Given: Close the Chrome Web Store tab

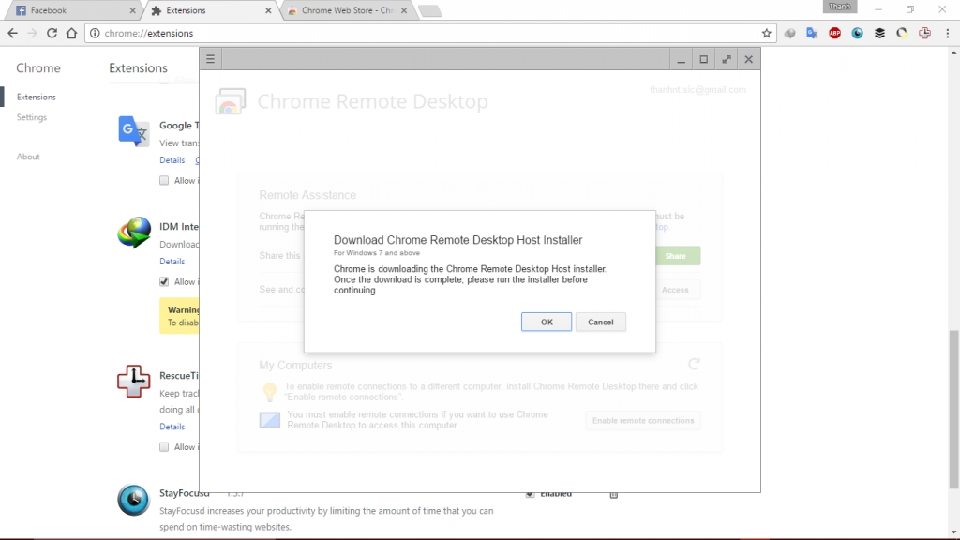Looking at the screenshot, I should click(x=403, y=10).
